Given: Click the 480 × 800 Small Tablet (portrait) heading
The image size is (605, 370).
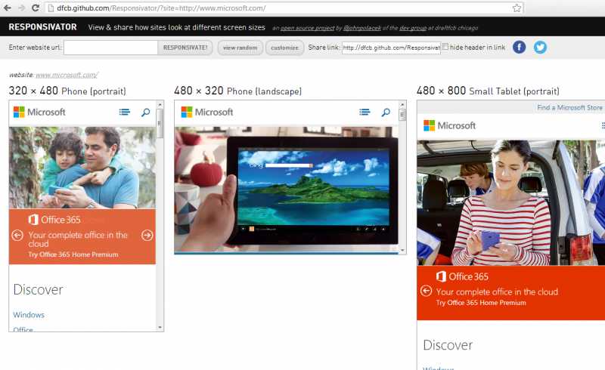Looking at the screenshot, I should click(488, 91).
